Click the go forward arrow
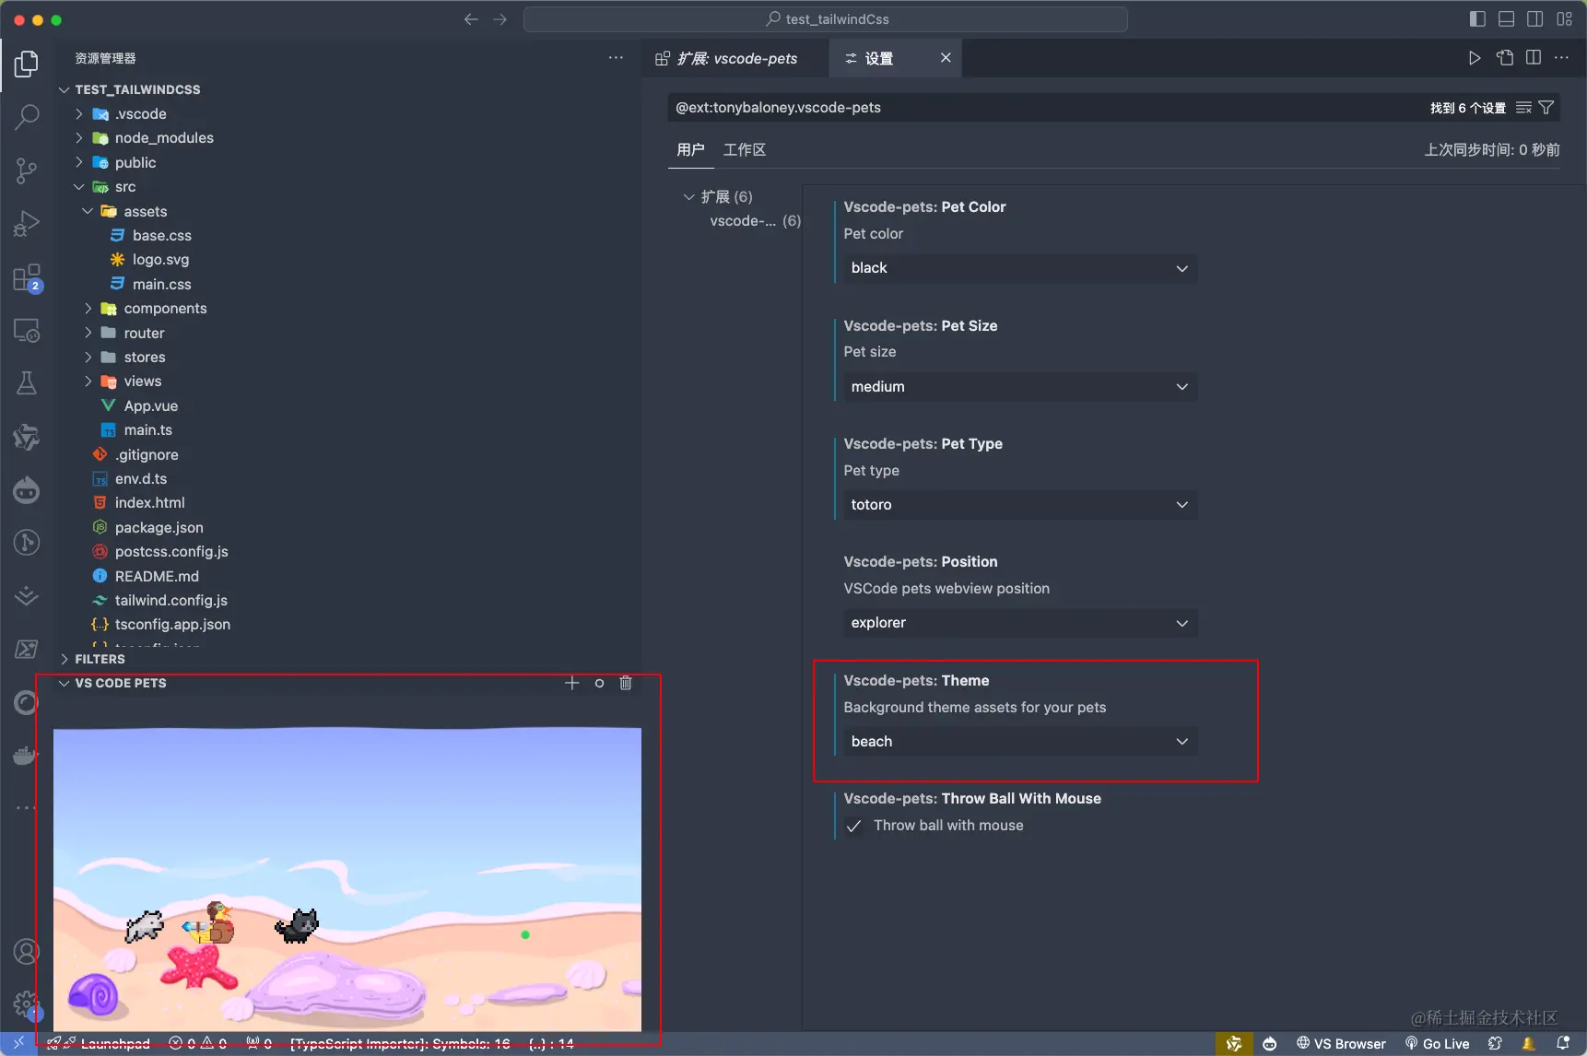This screenshot has height=1056, width=1587. click(x=500, y=19)
